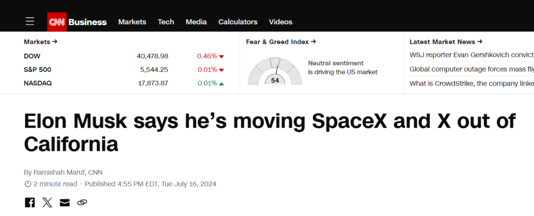Copy article link with chain icon

click(x=82, y=203)
